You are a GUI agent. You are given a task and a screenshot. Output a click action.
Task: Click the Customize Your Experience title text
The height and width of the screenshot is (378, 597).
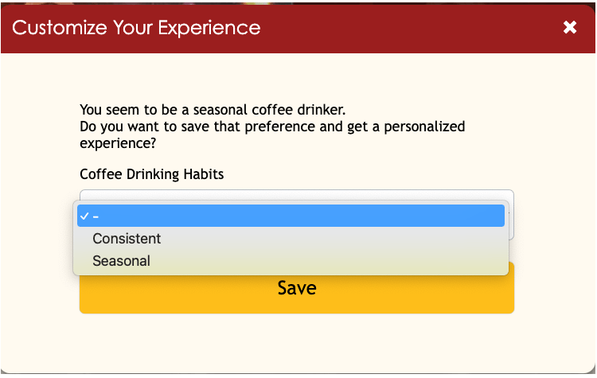136,28
